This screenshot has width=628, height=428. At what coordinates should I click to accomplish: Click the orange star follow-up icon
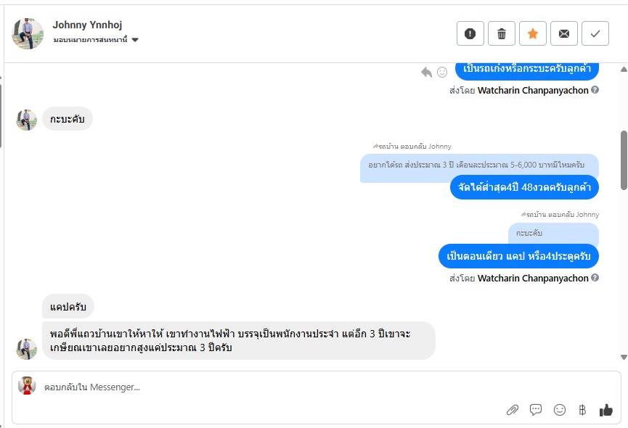533,33
